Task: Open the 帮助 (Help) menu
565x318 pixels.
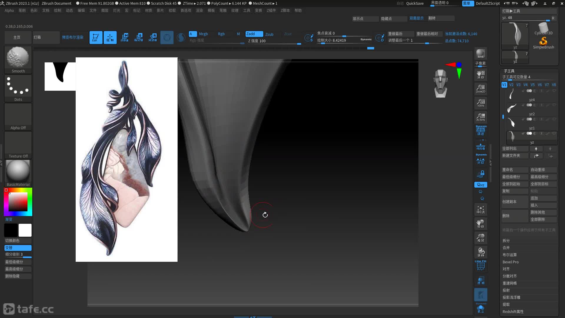Action: tap(298, 10)
